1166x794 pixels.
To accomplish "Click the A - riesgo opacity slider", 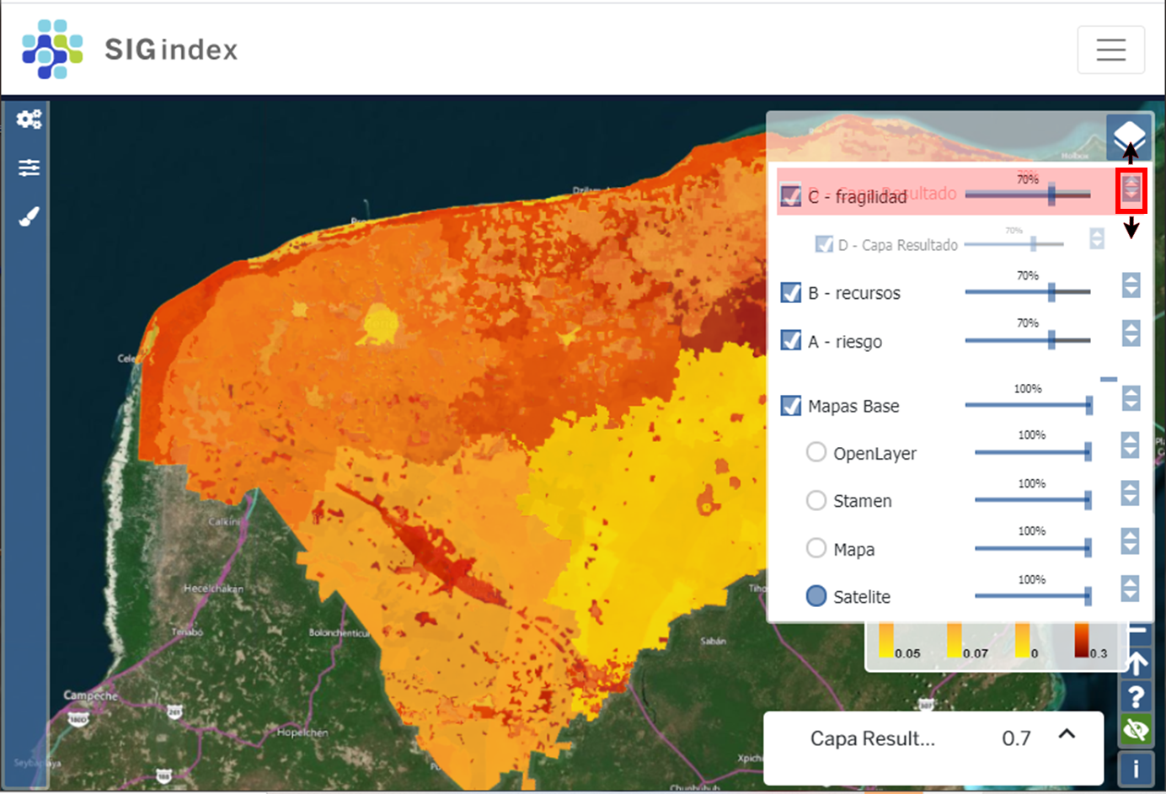I will point(1028,339).
